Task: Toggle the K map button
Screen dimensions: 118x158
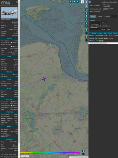Action: tap(87, 19)
